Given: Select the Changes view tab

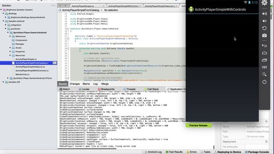Looking at the screenshot, I should pyautogui.click(x=74, y=84).
